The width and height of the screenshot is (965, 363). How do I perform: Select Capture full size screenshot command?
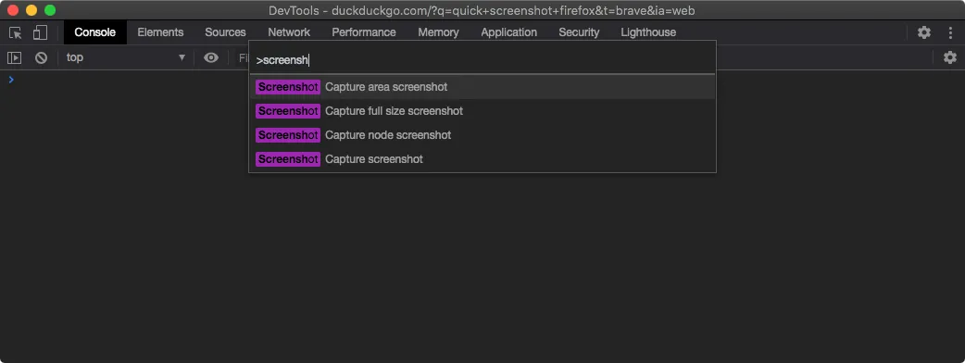pyautogui.click(x=482, y=111)
